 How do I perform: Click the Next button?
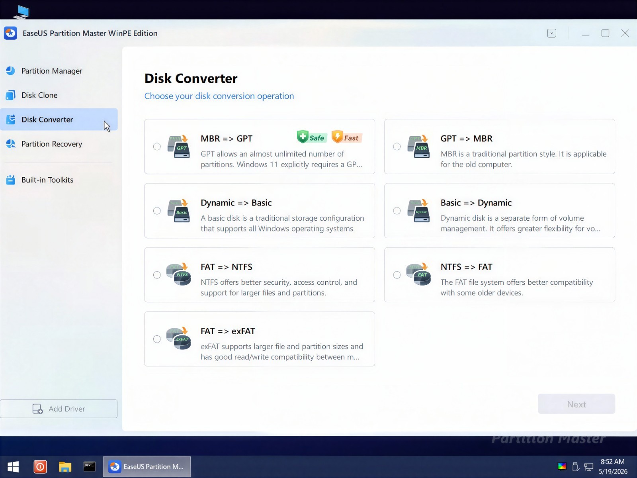pyautogui.click(x=576, y=404)
